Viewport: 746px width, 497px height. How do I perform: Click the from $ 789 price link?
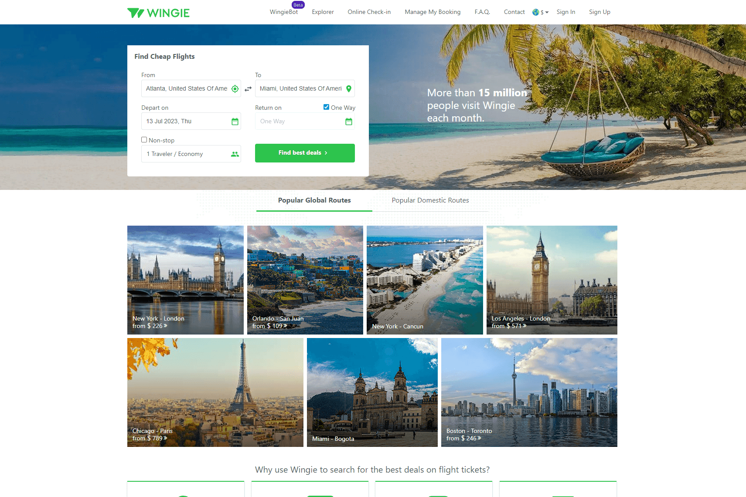(x=150, y=438)
